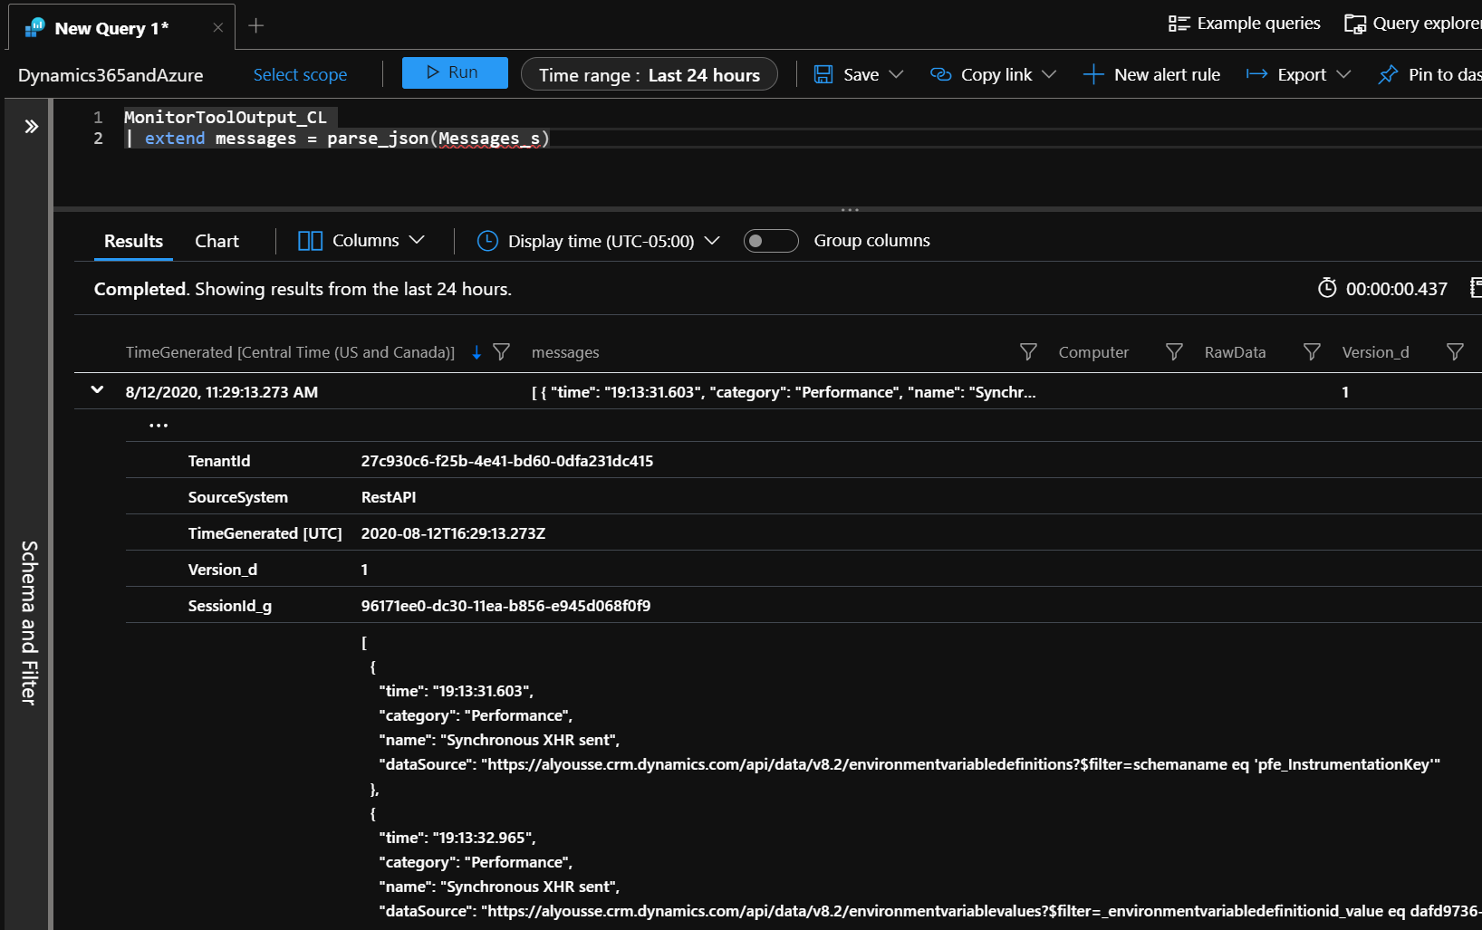This screenshot has height=930, width=1482.
Task: Click the Version_d column header
Action: click(x=1375, y=352)
